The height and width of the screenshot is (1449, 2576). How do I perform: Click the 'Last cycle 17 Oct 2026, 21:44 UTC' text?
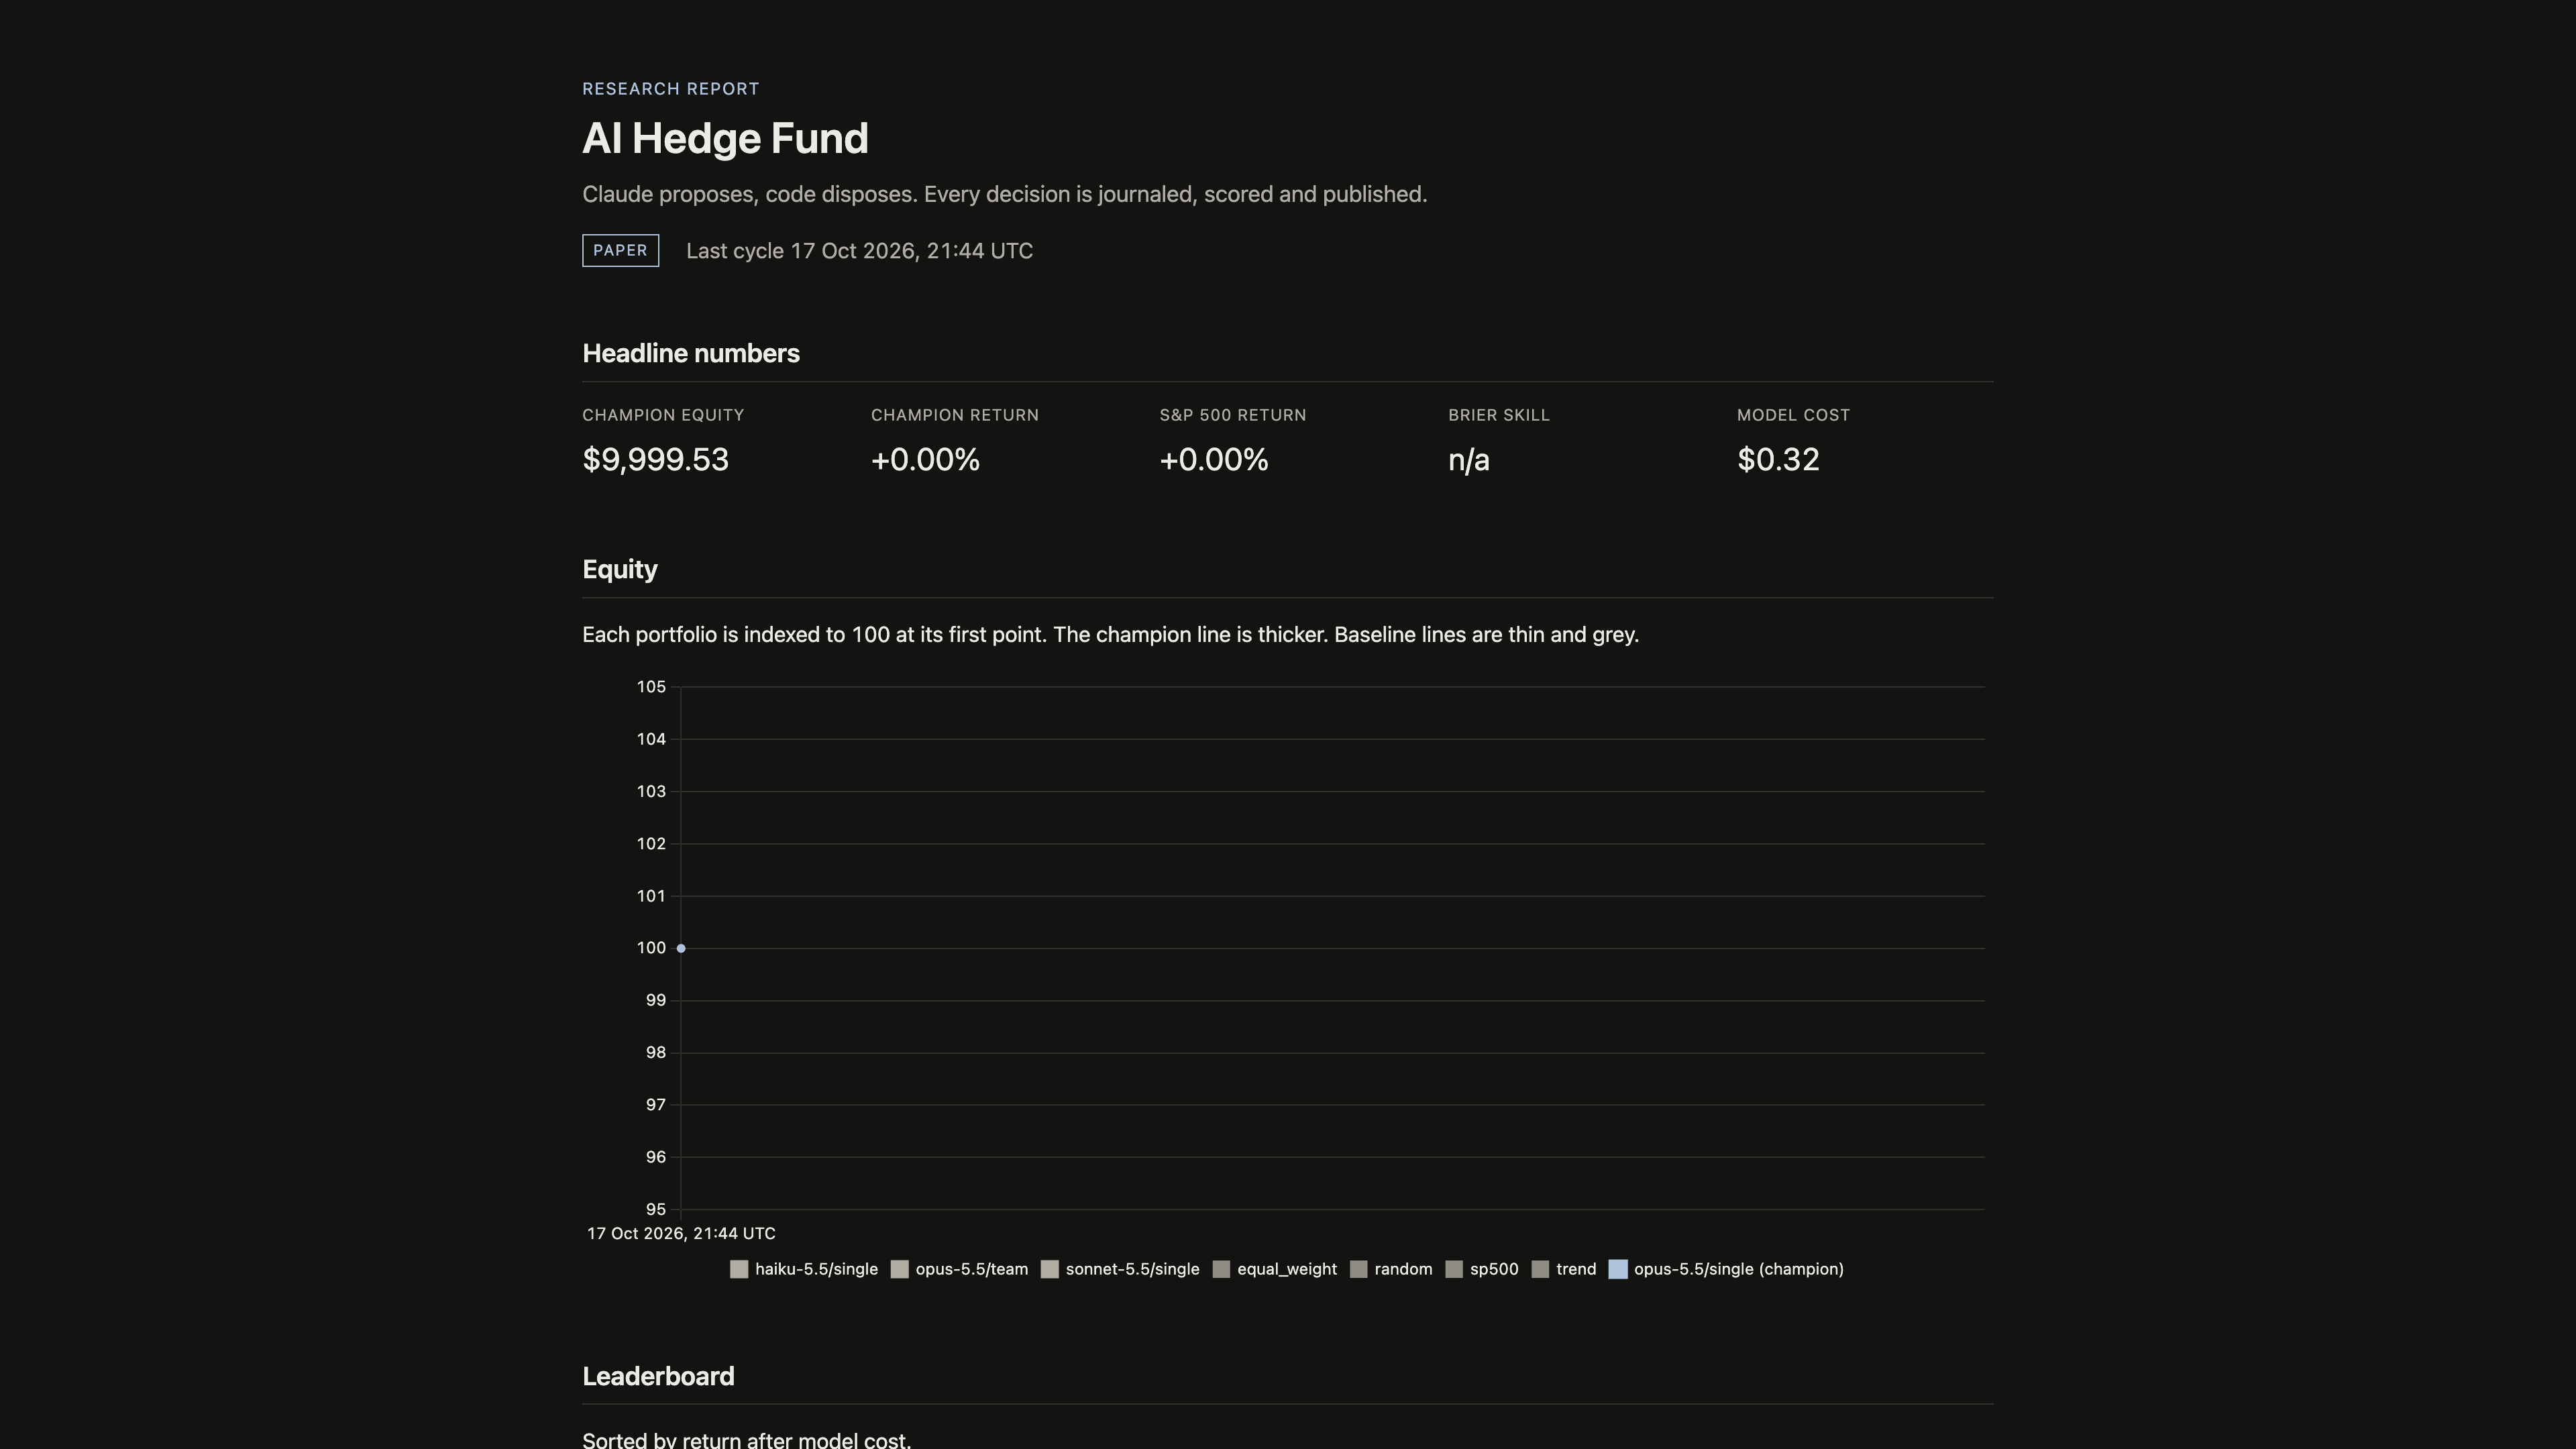(x=860, y=251)
